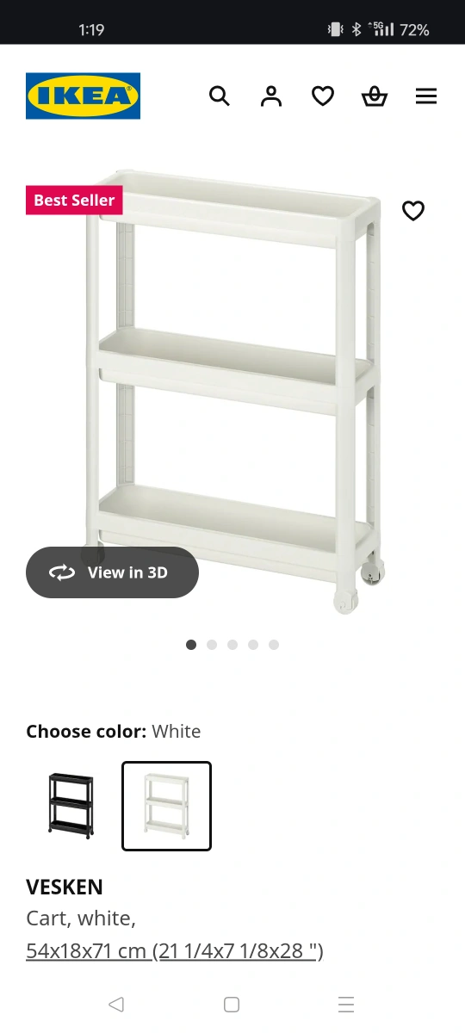This screenshot has height=1033, width=465.
Task: Open the search magnifier icon
Action: click(x=220, y=96)
